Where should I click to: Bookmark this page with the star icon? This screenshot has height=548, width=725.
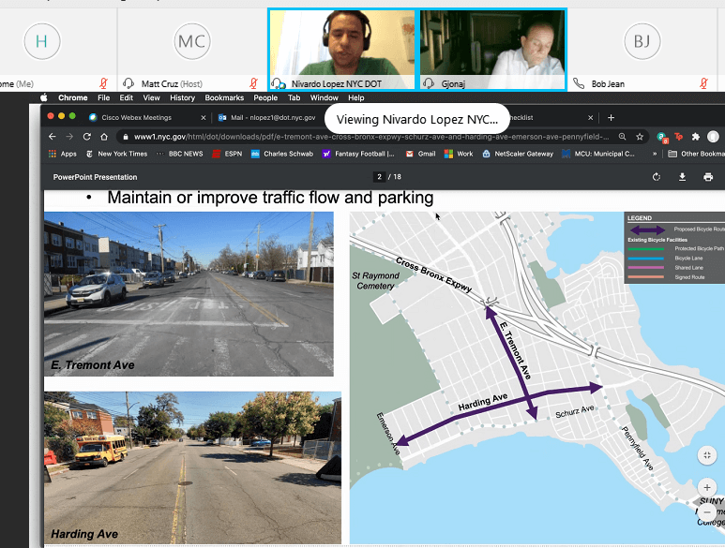[639, 136]
